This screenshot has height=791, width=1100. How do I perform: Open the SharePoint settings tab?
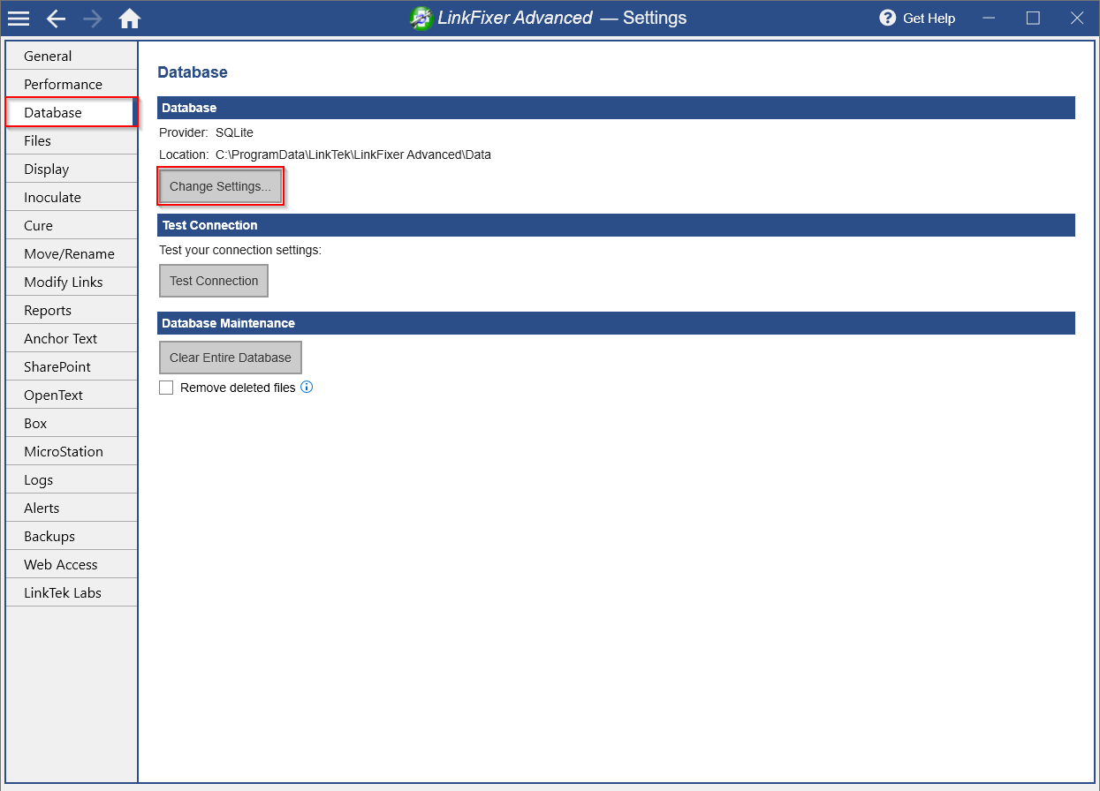pyautogui.click(x=72, y=366)
